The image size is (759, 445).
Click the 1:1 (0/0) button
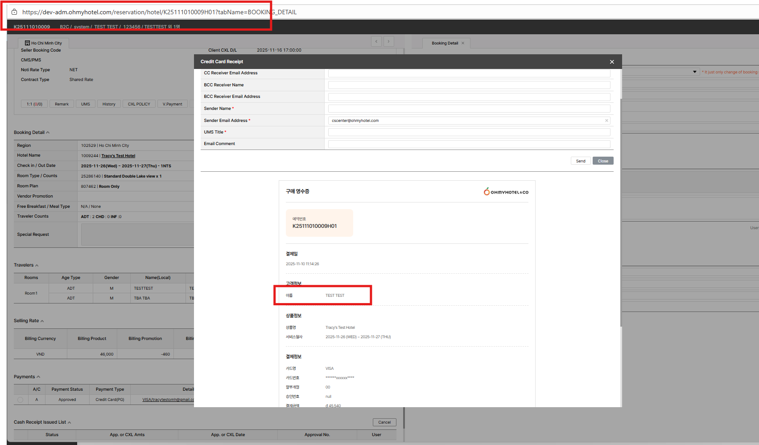(x=34, y=104)
